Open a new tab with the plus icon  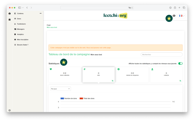[x=179, y=8]
